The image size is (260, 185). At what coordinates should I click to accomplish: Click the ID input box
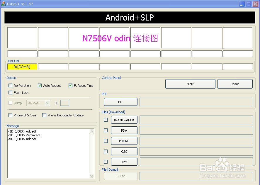[x=65, y=103]
